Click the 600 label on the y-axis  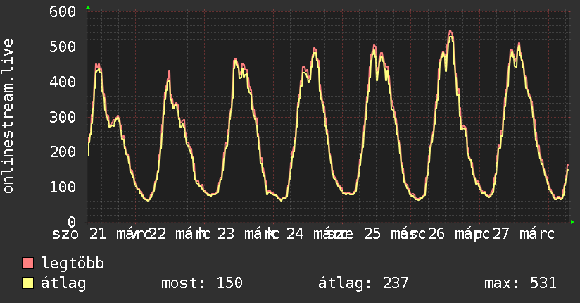tap(63, 12)
